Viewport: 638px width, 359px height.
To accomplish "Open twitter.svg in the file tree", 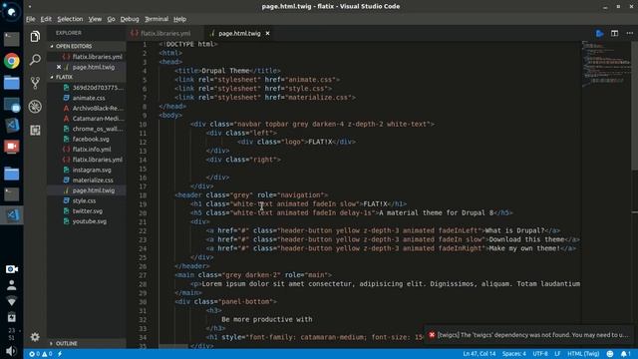I will tap(88, 210).
